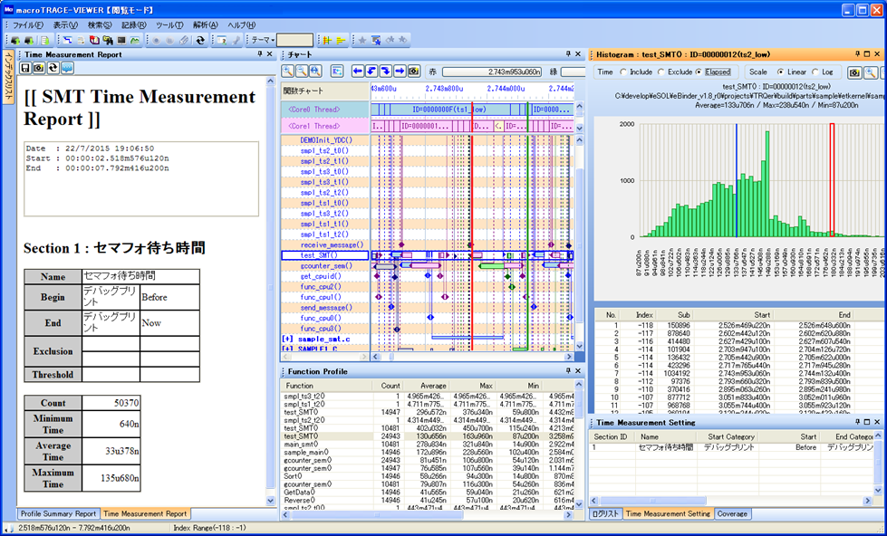This screenshot has height=536, width=887.
Task: Switch to Coverage tab
Action: [732, 514]
